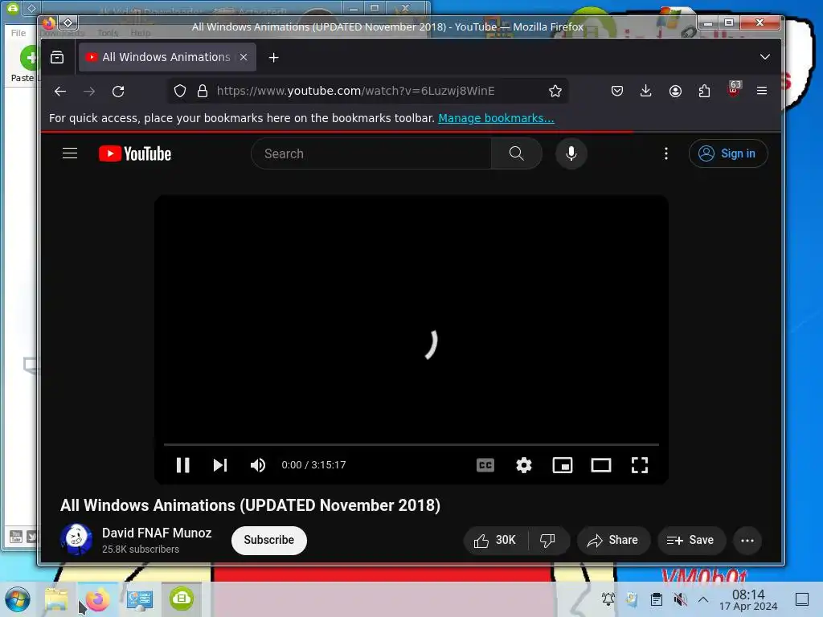Open the YouTube guide hamburger menu
Image resolution: width=823 pixels, height=617 pixels.
70,153
